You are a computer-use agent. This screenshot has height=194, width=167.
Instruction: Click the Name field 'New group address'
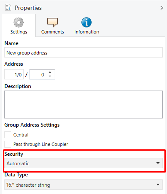[x=83, y=52]
